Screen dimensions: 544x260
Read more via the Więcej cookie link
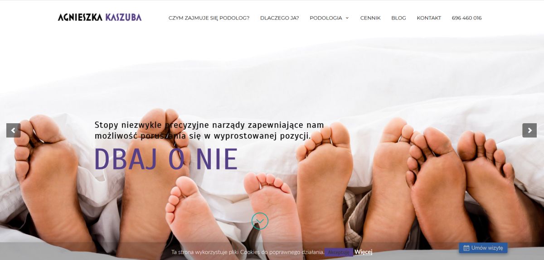(363, 252)
